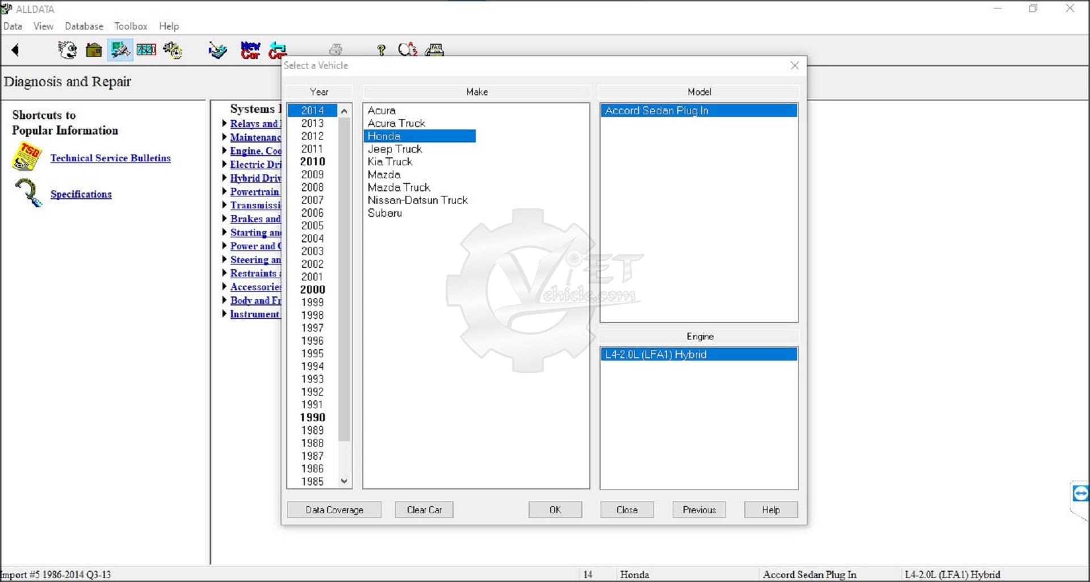Open the View menu
Screen dimensions: 1090x582
coord(43,26)
